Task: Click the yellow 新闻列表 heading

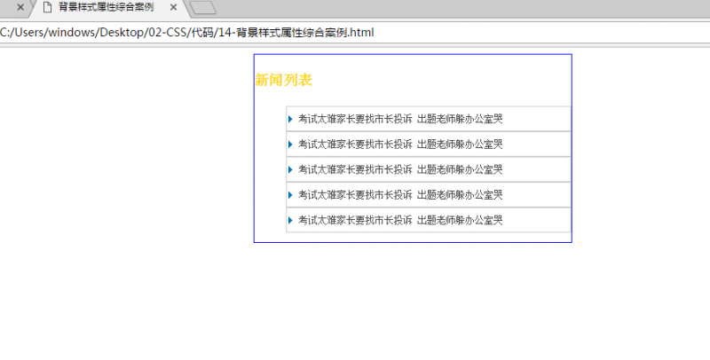Action: pyautogui.click(x=283, y=80)
